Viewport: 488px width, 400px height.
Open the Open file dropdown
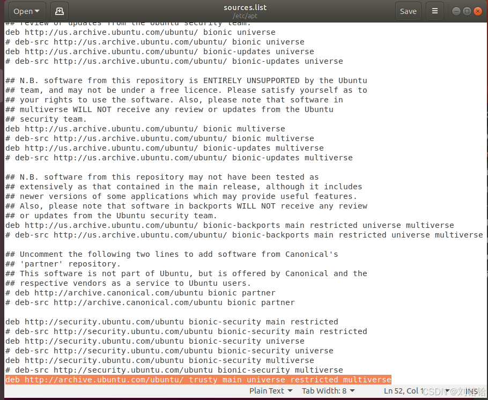26,11
